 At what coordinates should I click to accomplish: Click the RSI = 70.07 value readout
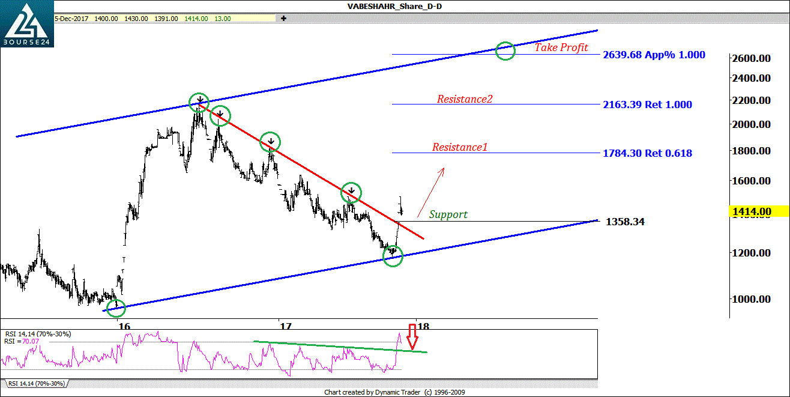click(21, 341)
